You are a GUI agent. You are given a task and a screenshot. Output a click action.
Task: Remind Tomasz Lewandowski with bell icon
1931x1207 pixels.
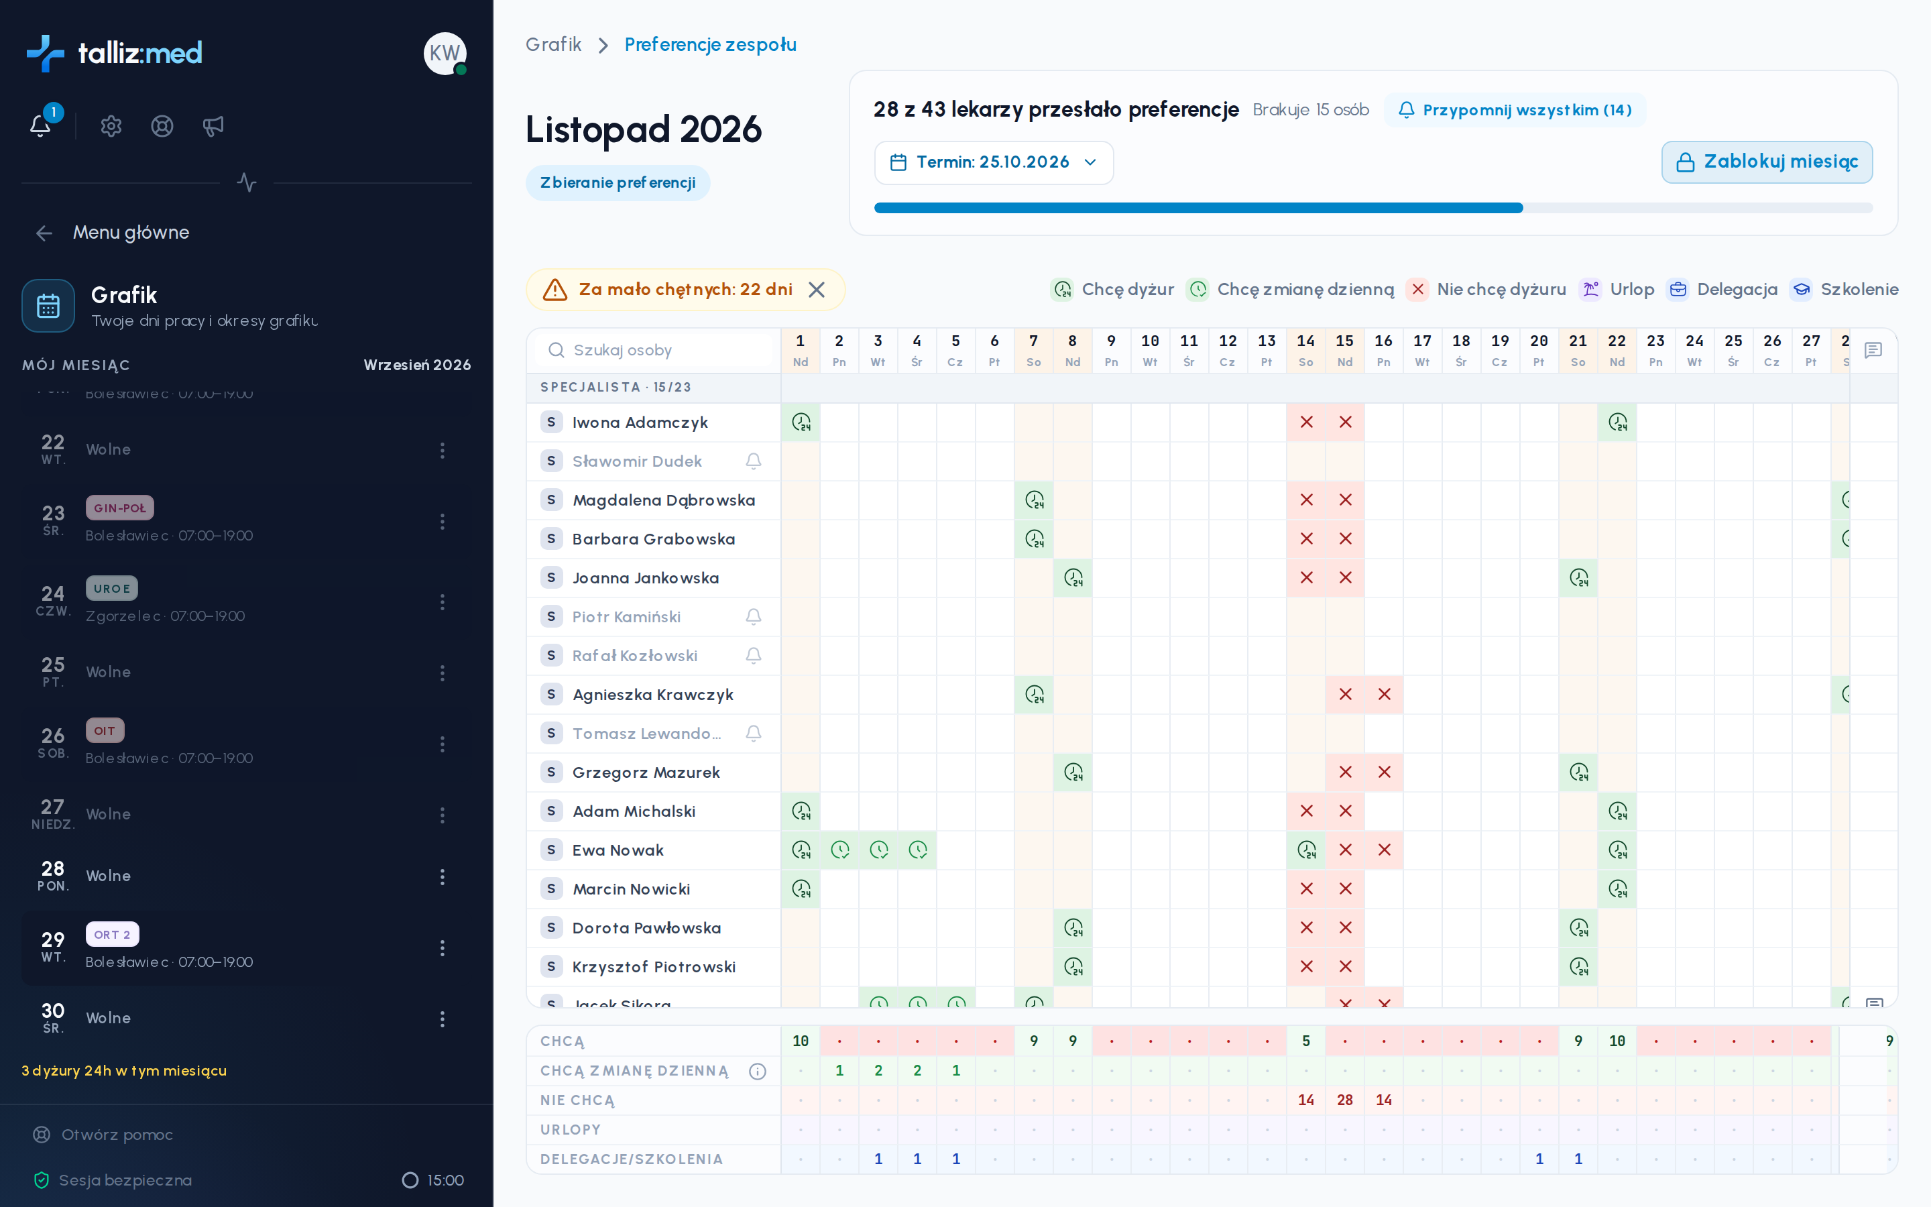753,734
